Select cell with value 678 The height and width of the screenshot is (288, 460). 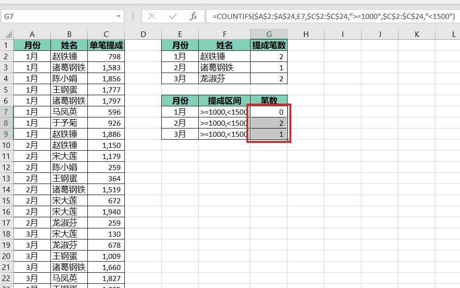coord(106,245)
